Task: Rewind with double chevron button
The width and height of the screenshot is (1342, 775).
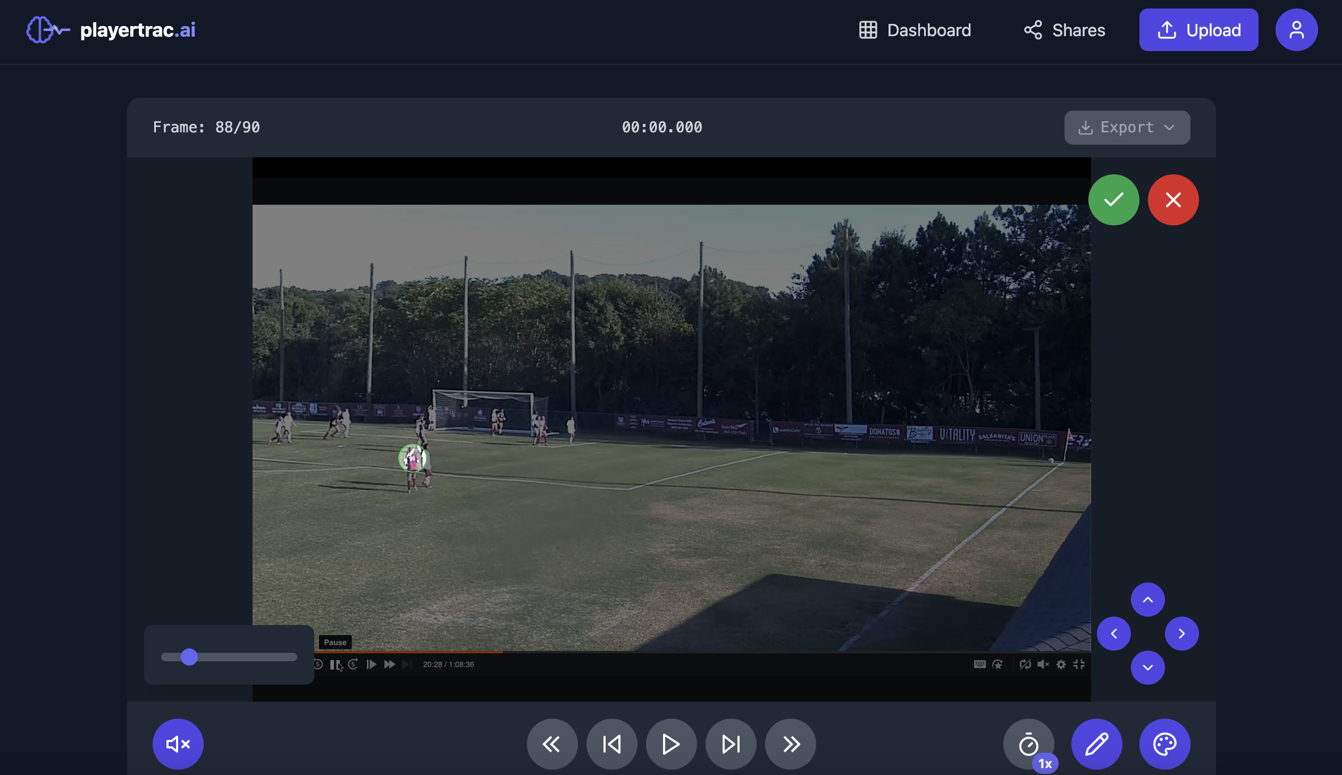Action: 552,744
